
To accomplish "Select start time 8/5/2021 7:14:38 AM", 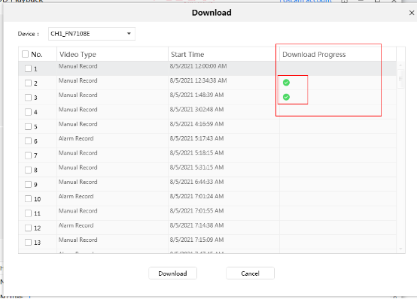I will 196,225.
